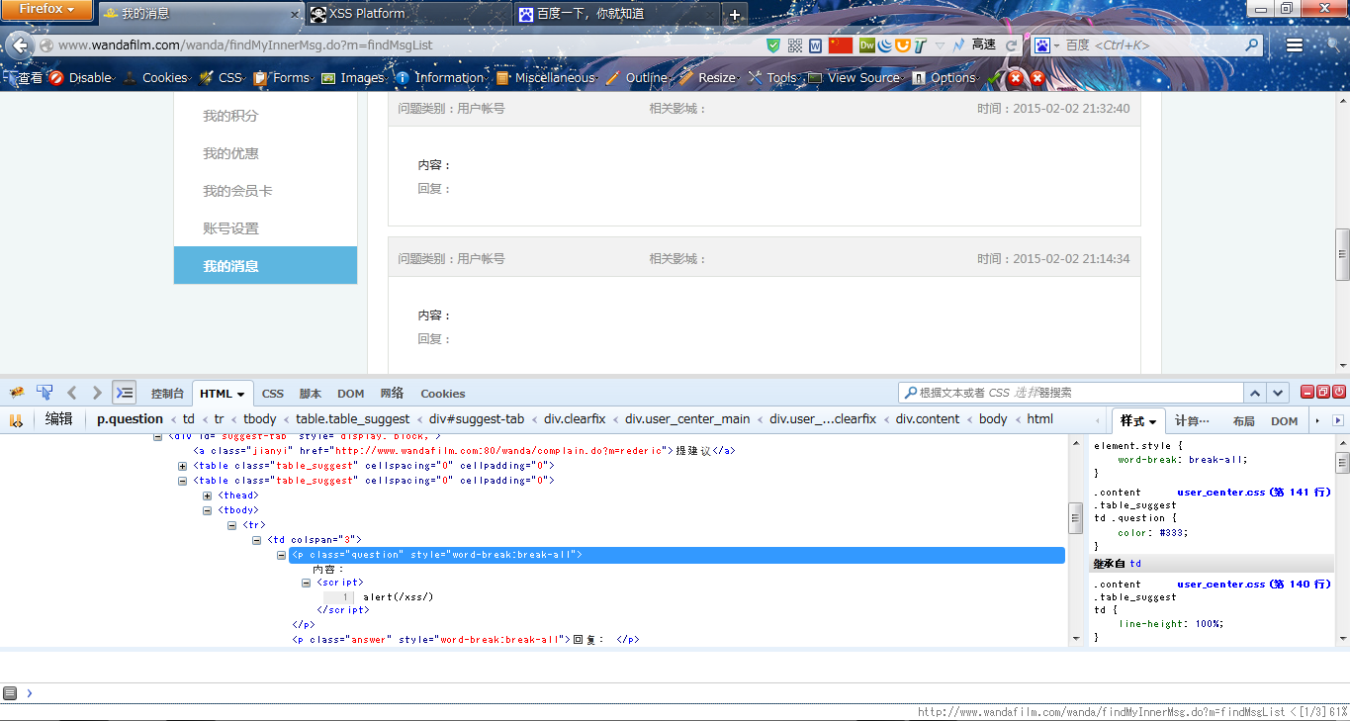Open 我的会员卡 in the sidebar
Viewport: 1350px width, 721px height.
pos(237,191)
